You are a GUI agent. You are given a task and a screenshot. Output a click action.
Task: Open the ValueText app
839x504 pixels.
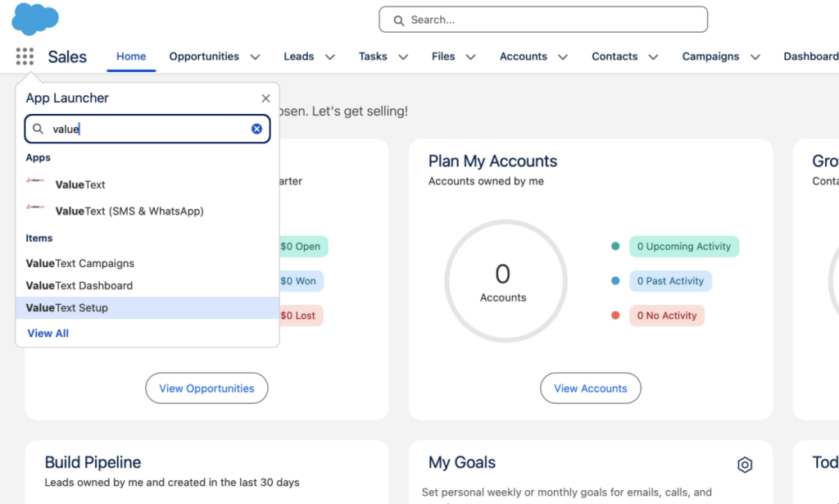[80, 184]
